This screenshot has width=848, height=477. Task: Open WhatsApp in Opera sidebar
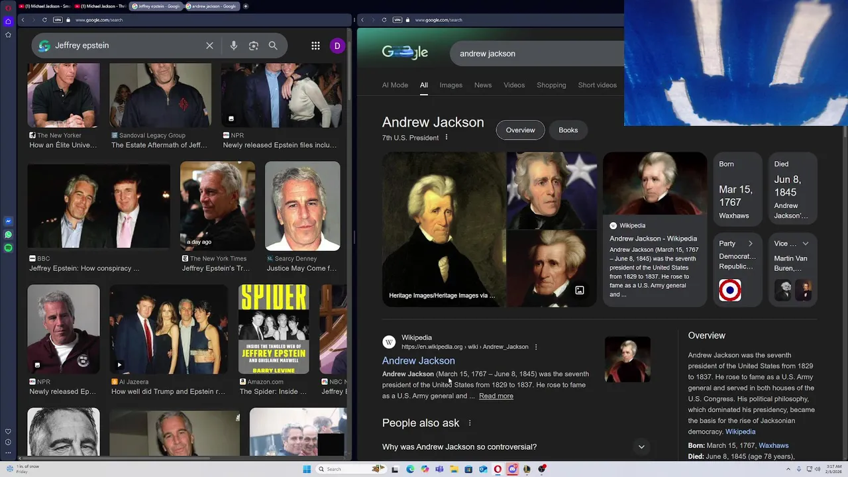coord(8,235)
